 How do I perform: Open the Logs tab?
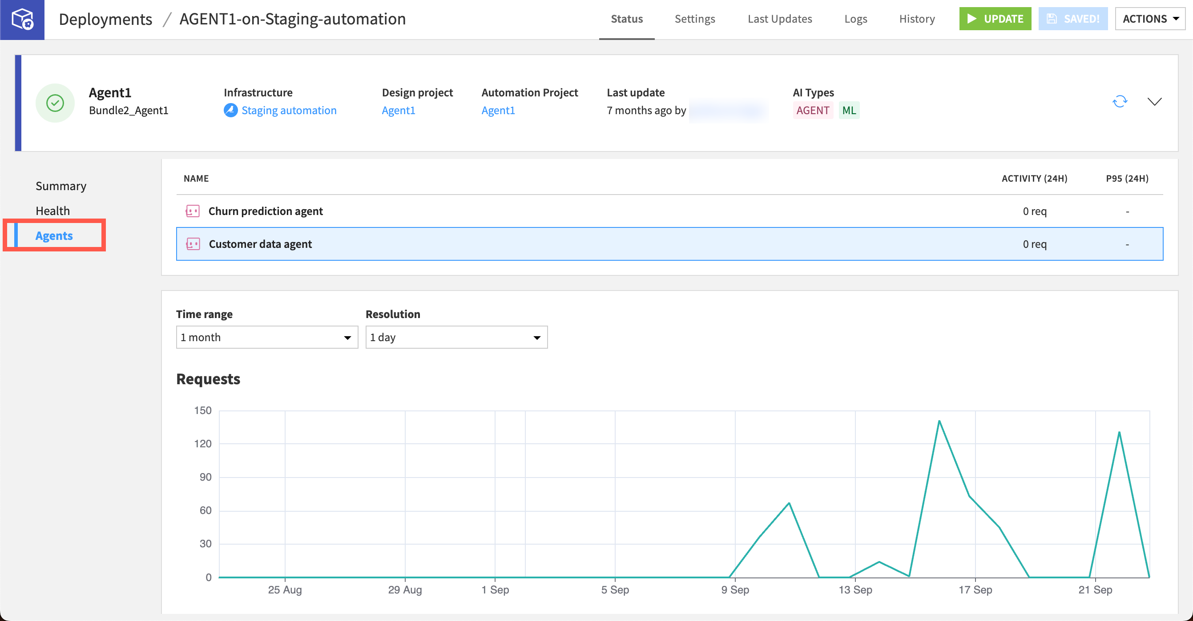[x=855, y=19]
